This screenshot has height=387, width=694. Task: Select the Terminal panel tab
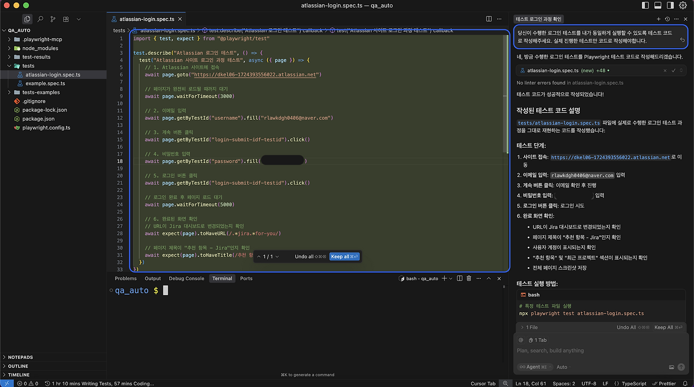click(222, 278)
